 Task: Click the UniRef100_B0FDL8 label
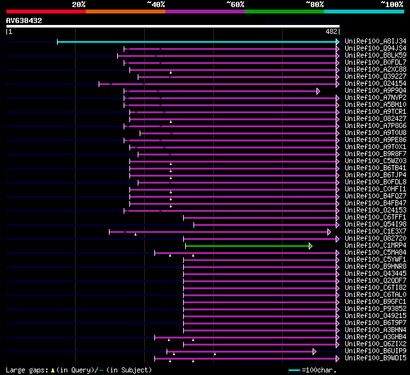[x=375, y=182]
